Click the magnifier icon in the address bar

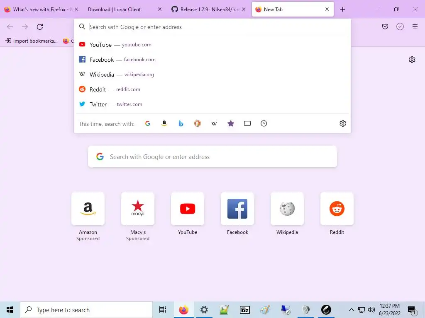pos(82,26)
